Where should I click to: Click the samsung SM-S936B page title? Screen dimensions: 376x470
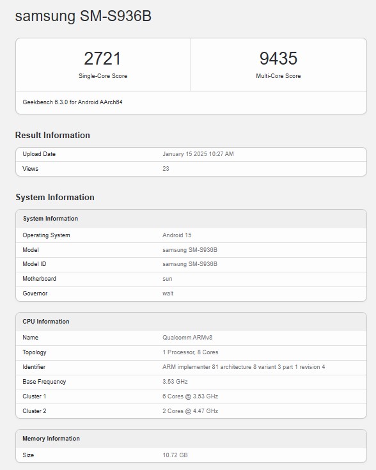click(83, 16)
